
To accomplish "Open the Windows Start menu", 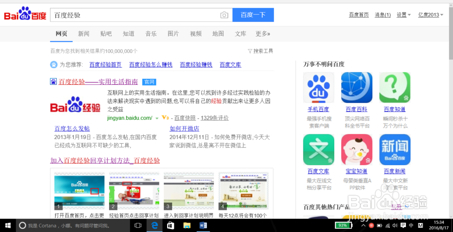I will [8, 225].
